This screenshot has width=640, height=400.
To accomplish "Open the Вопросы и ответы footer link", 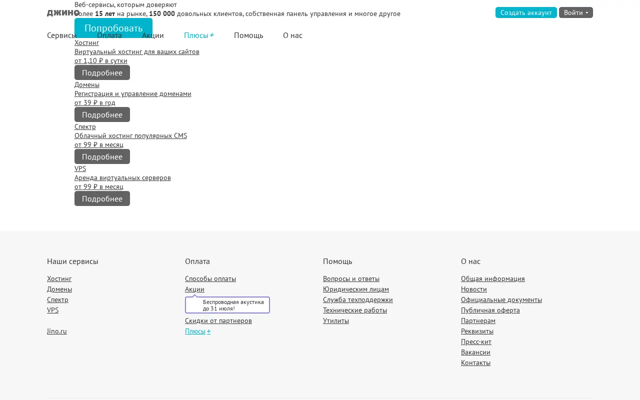I will [351, 278].
